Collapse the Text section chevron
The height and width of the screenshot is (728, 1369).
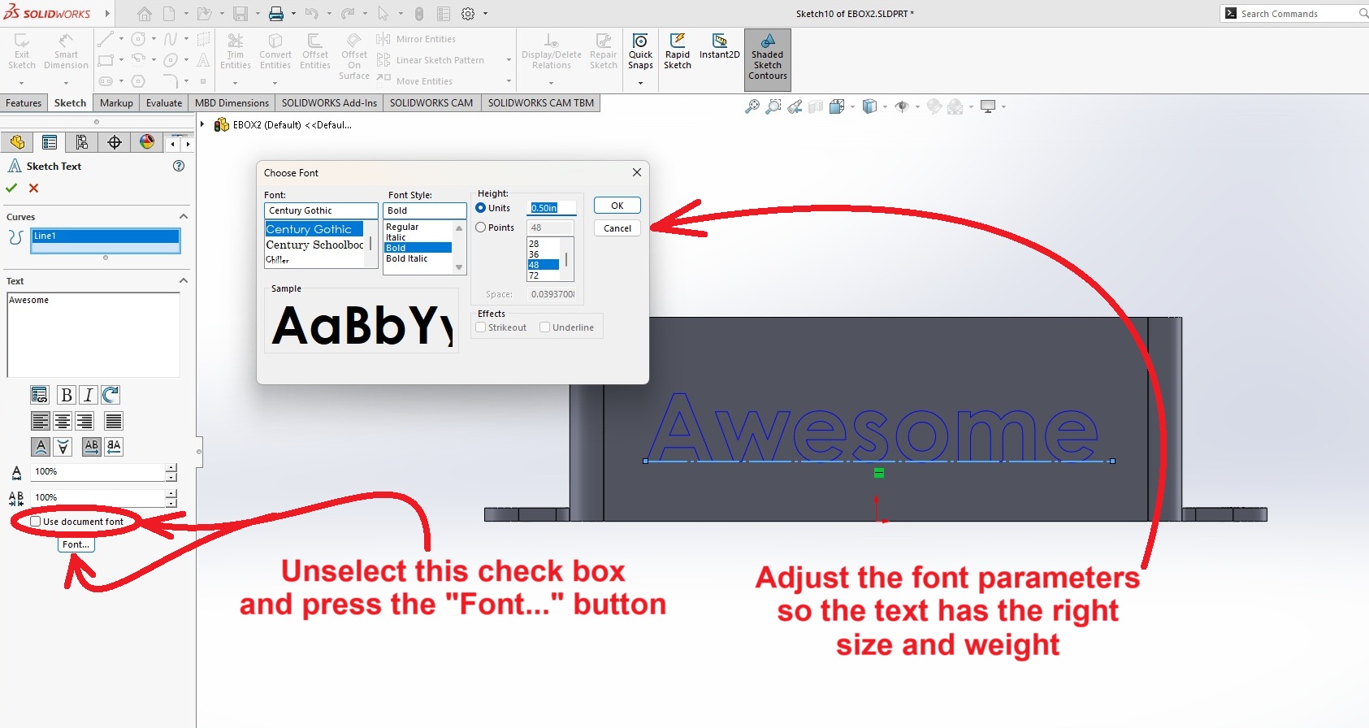pyautogui.click(x=184, y=281)
